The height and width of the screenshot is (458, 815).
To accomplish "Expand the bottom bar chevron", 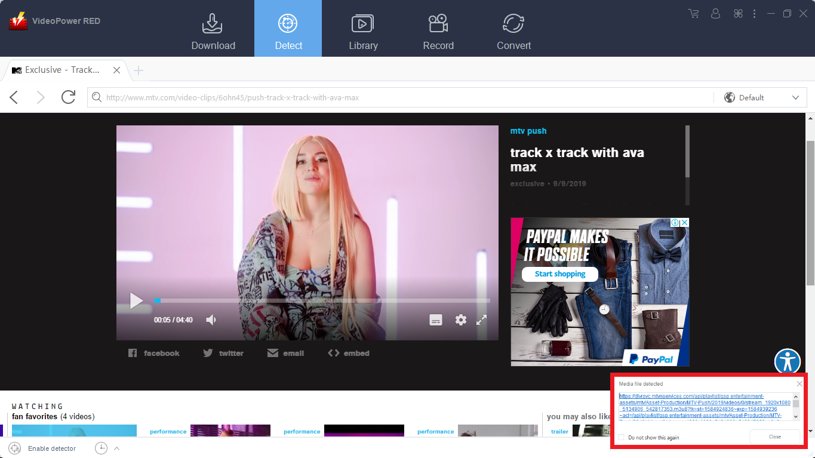I will 117,448.
